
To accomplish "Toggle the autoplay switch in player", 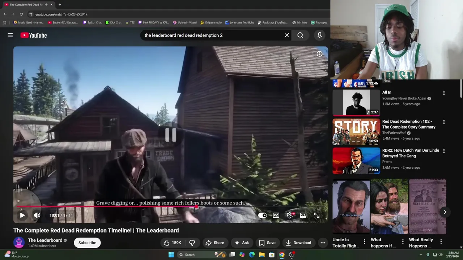I will 262,215.
